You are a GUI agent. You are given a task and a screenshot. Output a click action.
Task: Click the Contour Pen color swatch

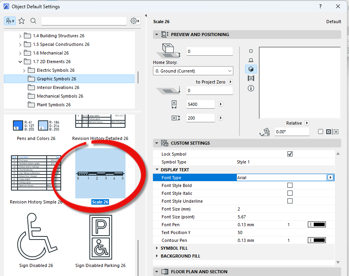317,240
